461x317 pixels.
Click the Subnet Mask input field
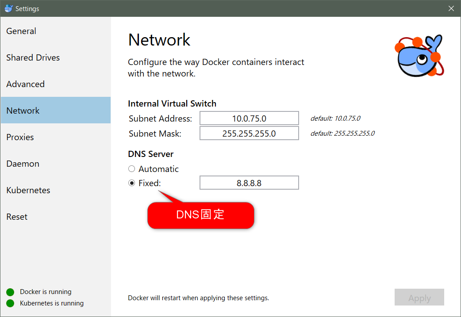tap(250, 134)
